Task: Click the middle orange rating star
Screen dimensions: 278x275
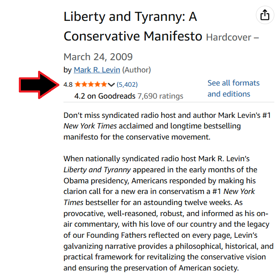Action: [91, 84]
